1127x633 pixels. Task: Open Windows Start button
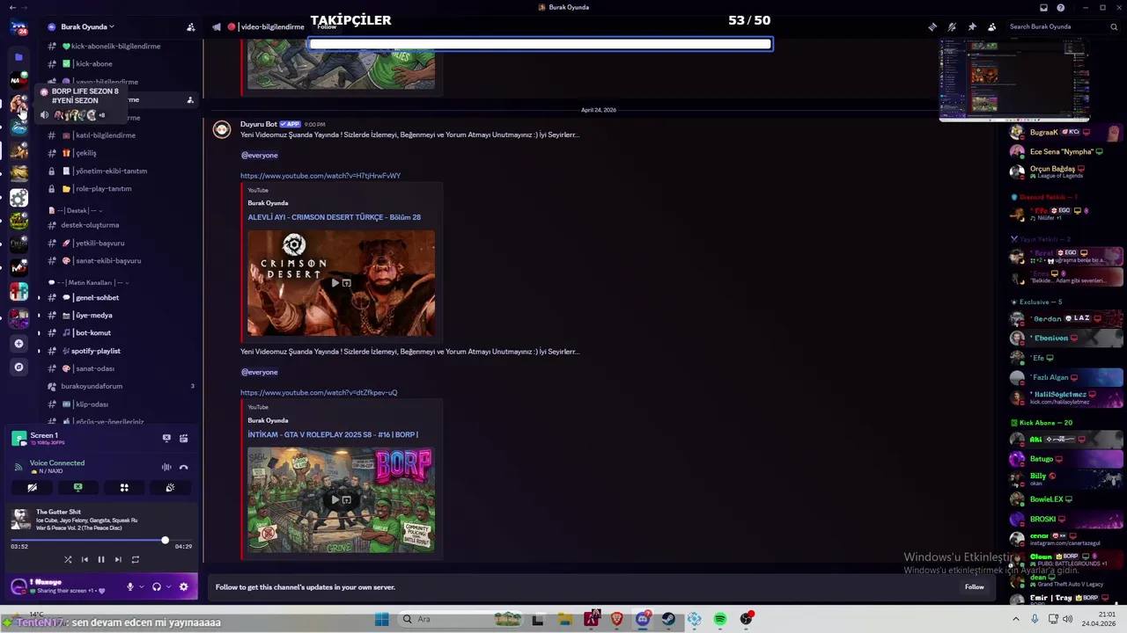pyautogui.click(x=381, y=620)
